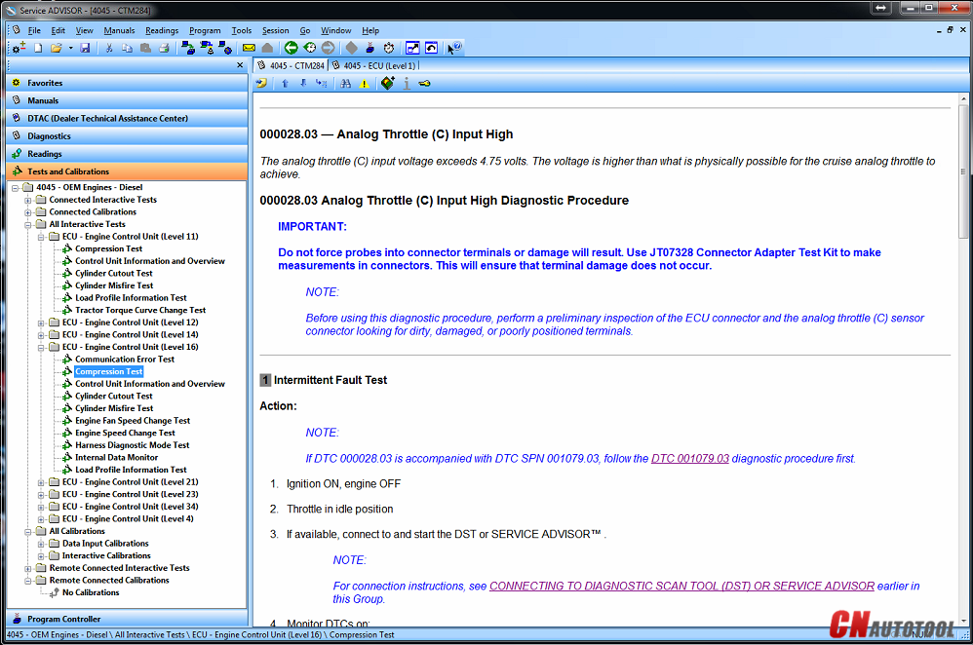This screenshot has width=973, height=645.
Task: Expand the Data Input Calibrations folder
Action: point(41,544)
